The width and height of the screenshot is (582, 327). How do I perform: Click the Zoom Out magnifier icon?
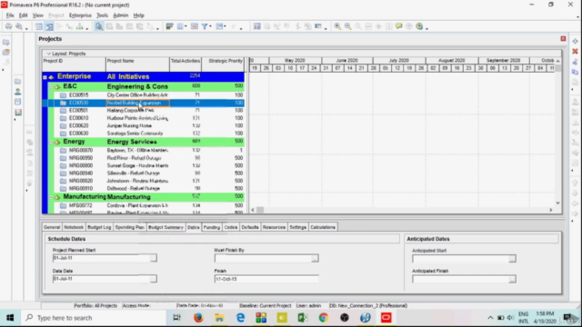point(347,26)
